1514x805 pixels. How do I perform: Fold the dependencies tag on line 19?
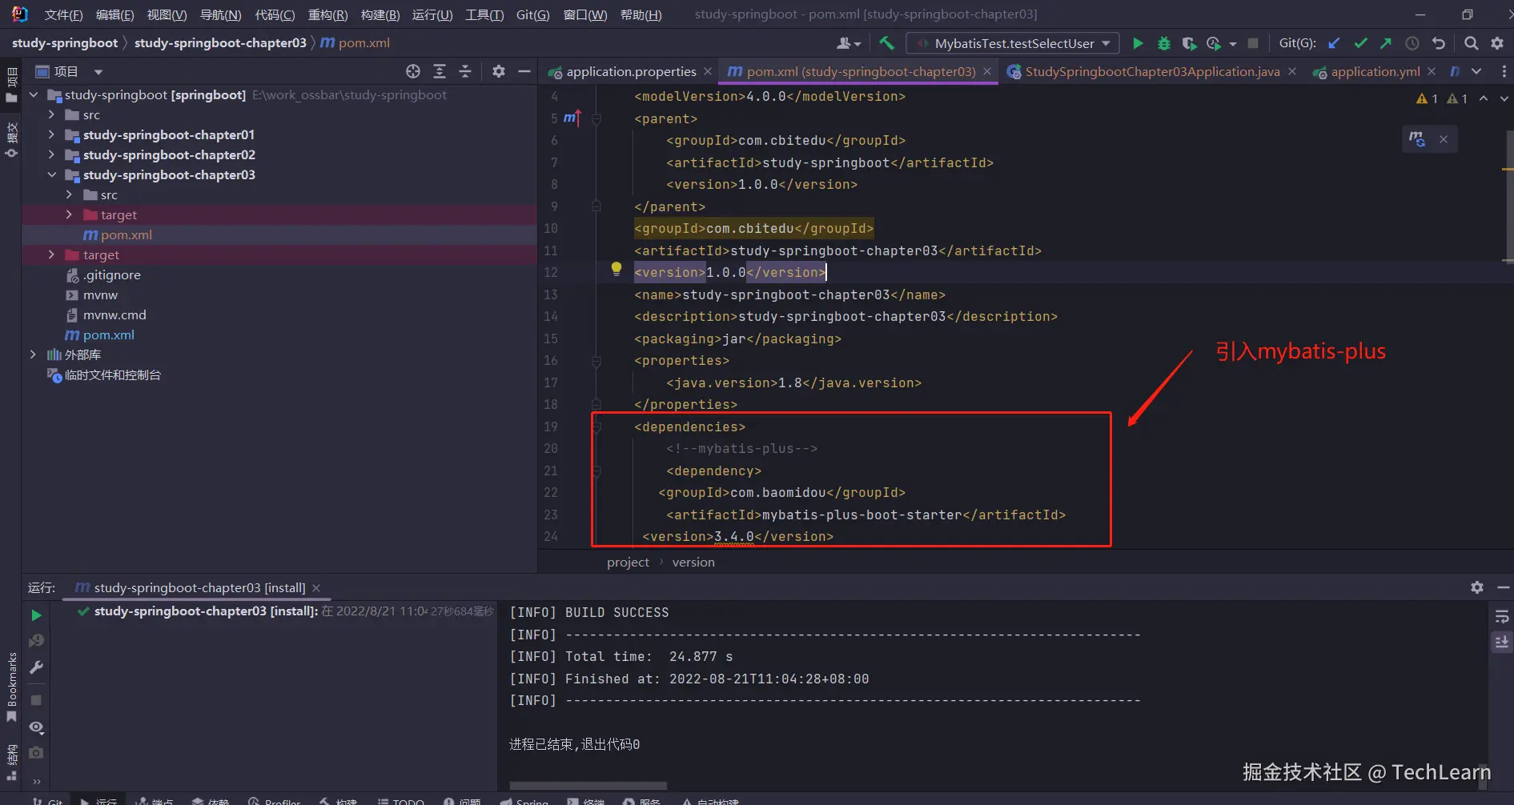click(596, 427)
